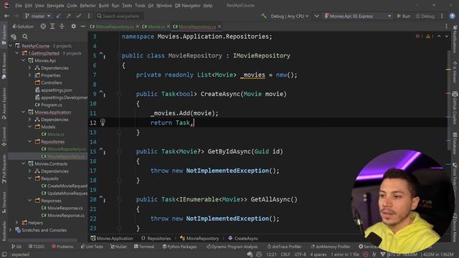This screenshot has height=258, width=459.
Task: Click the implements gutter marker on line 15
Action: click(102, 151)
